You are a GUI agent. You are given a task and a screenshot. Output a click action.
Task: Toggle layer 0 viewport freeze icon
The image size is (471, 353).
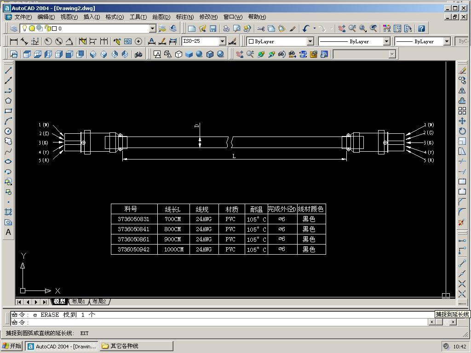pos(40,28)
